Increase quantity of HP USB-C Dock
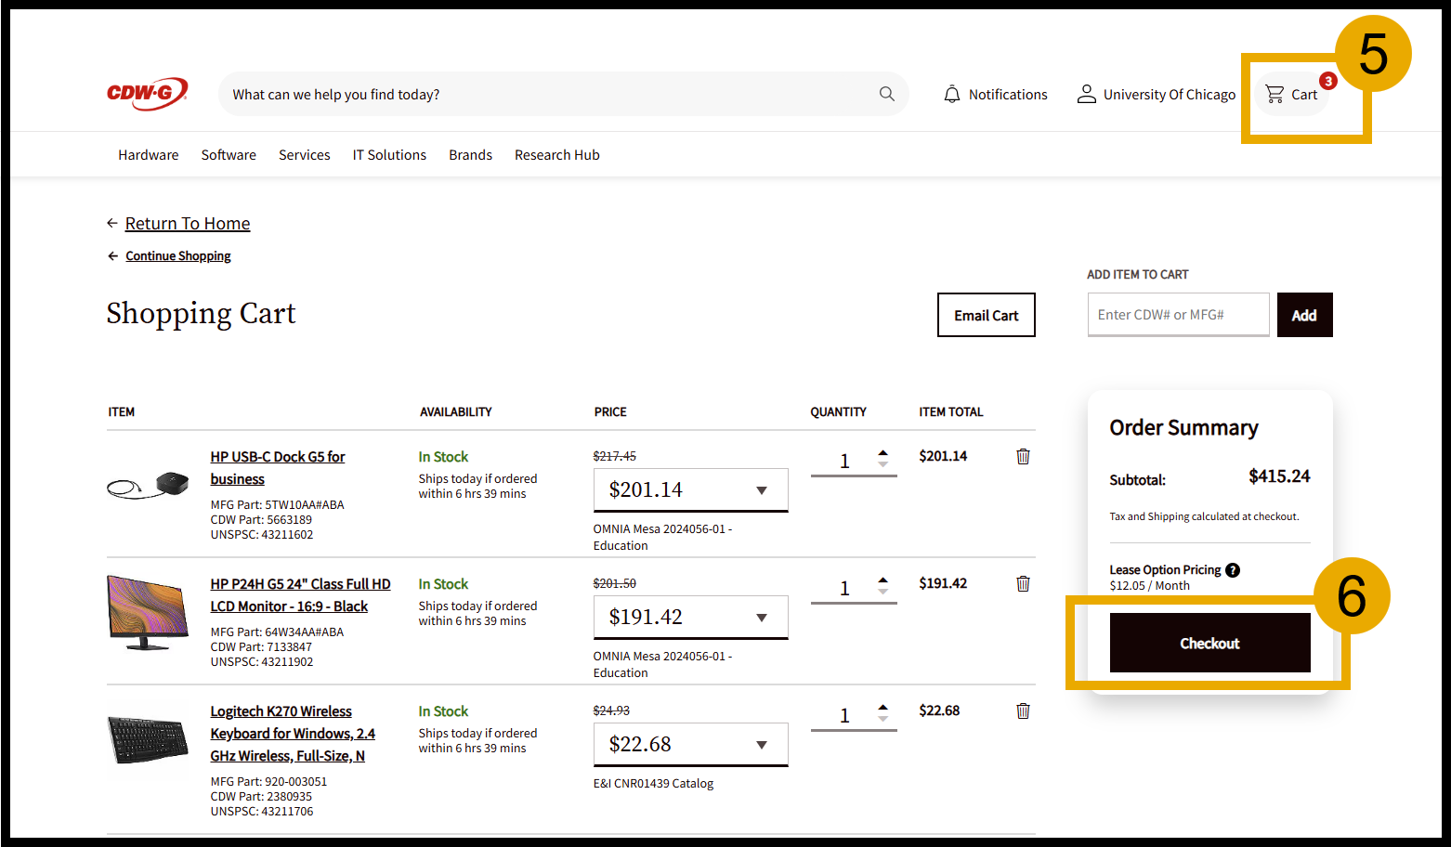1451x847 pixels. pos(882,452)
